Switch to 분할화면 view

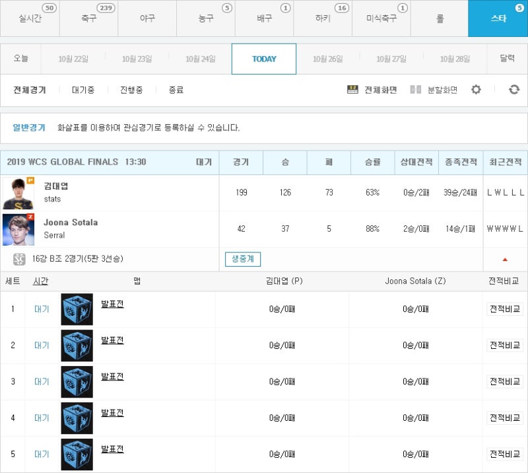pos(442,90)
